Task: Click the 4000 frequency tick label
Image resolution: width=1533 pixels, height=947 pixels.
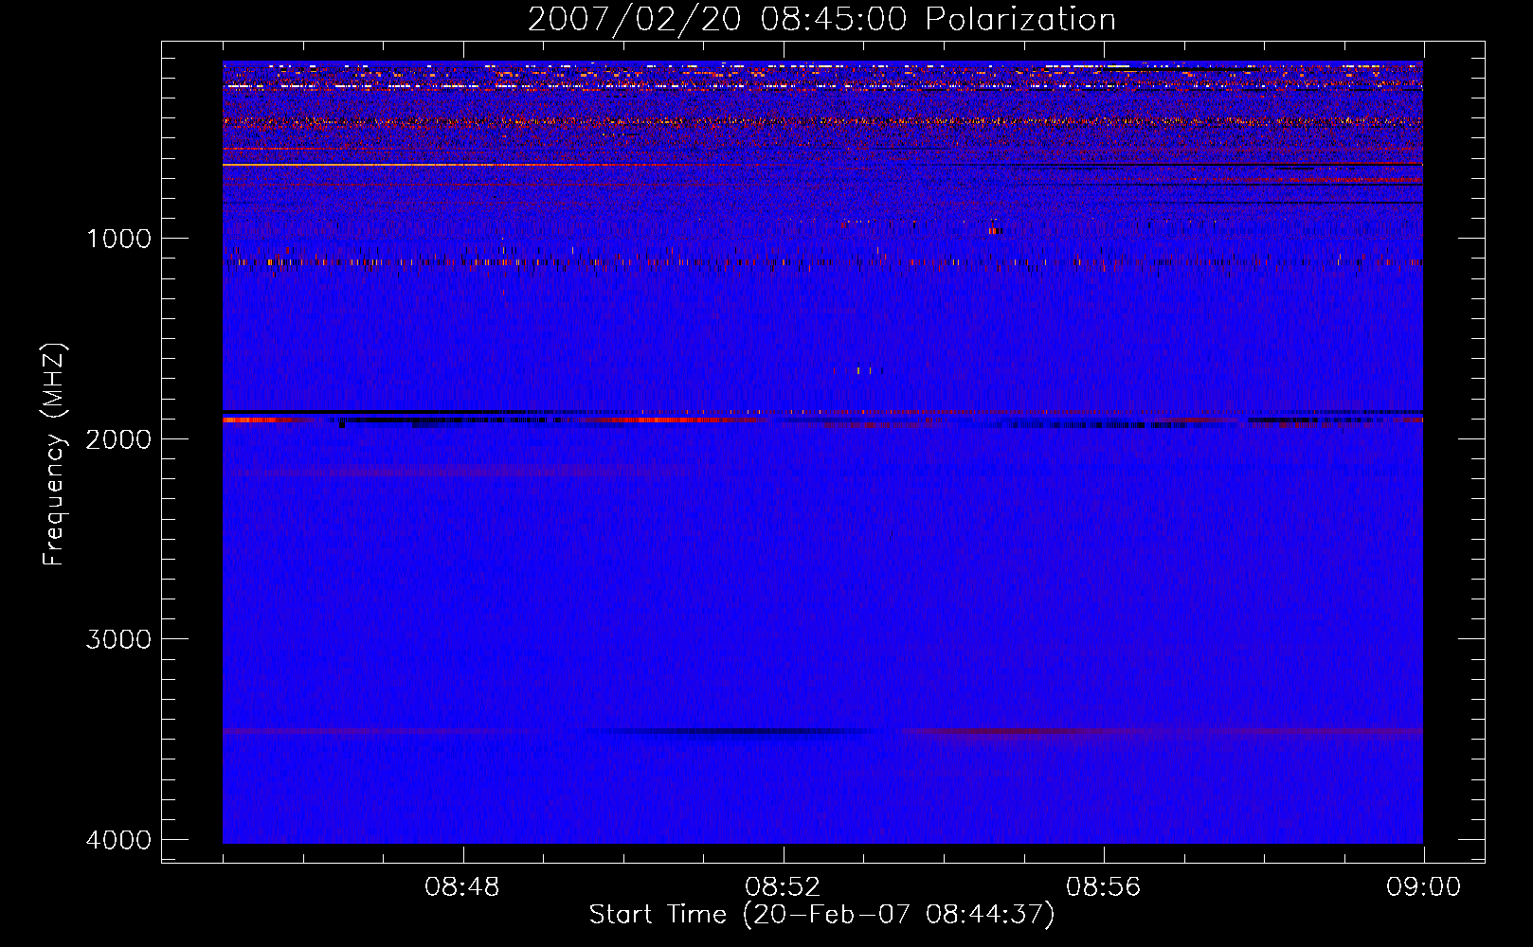Action: [118, 840]
